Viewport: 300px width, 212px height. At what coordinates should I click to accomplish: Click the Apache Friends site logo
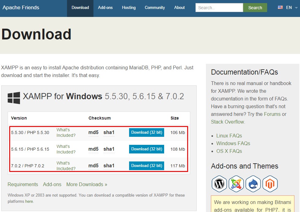(21, 7)
